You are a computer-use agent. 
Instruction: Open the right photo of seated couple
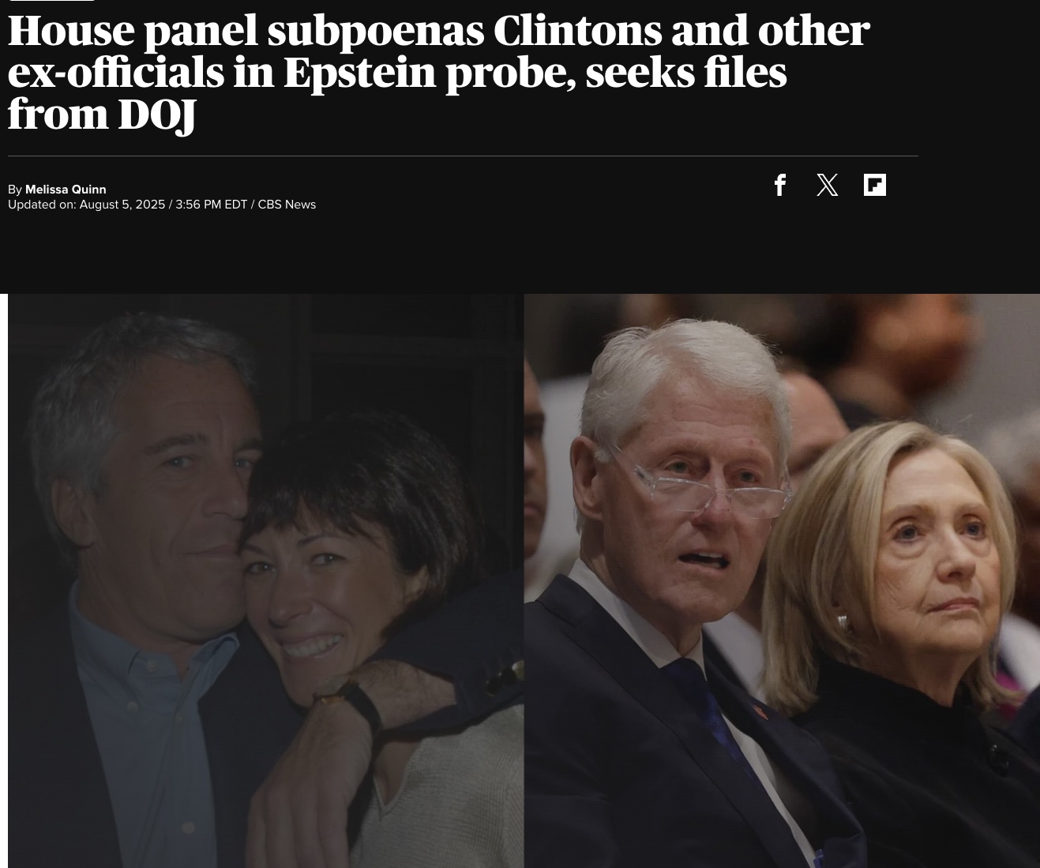click(782, 581)
